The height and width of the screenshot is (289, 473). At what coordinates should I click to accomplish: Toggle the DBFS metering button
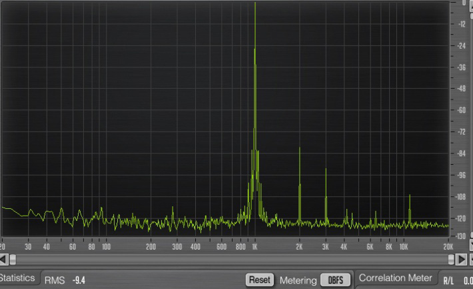pyautogui.click(x=336, y=280)
